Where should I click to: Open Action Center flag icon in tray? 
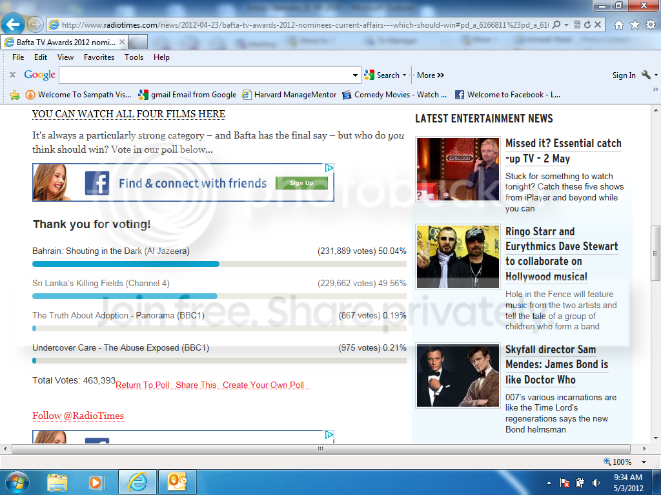pos(564,483)
